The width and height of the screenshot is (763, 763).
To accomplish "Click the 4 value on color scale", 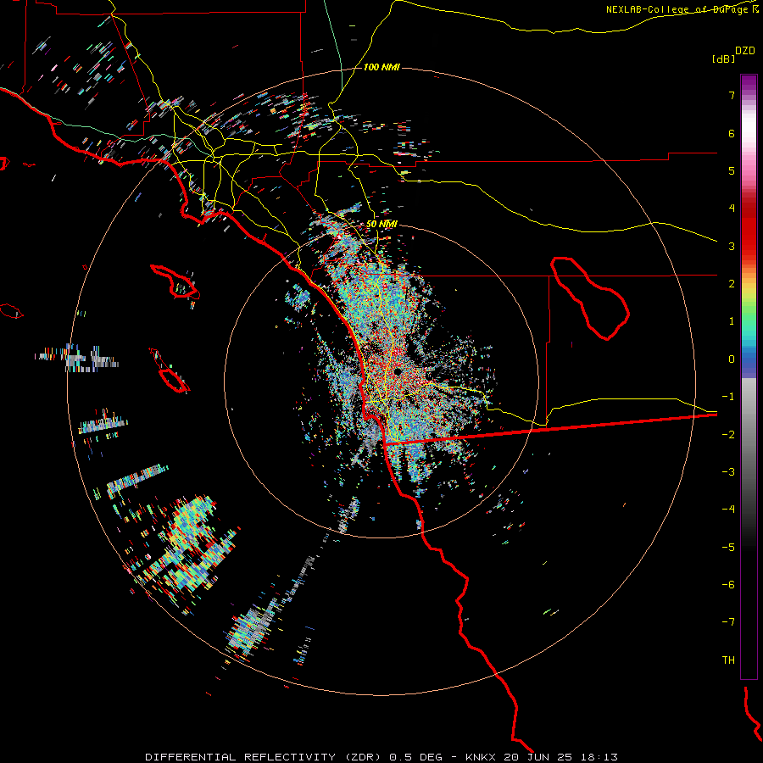I will point(732,209).
